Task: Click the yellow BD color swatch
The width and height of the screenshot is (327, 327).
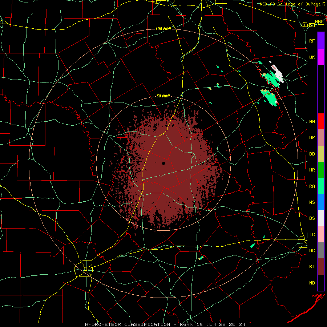Action: pyautogui.click(x=321, y=154)
